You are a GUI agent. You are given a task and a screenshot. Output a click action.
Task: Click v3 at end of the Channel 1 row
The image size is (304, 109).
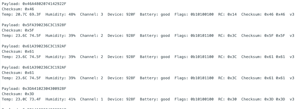[292, 99]
